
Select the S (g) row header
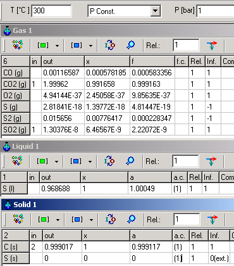[16, 107]
